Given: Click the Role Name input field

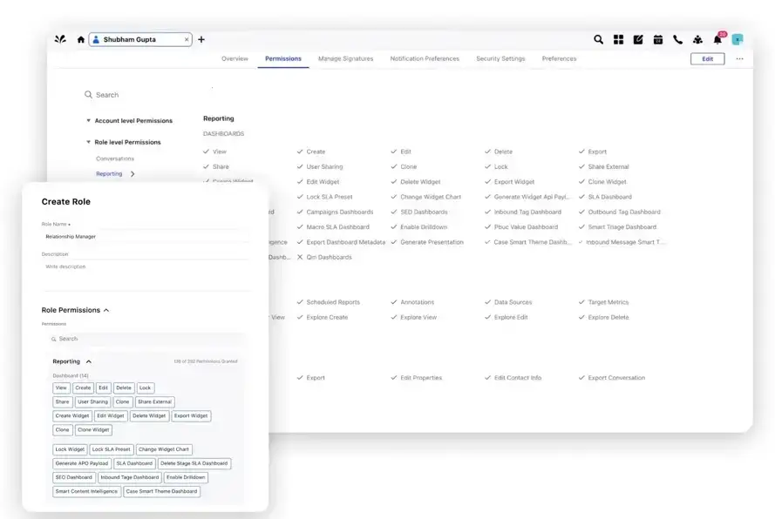Looking at the screenshot, I should click(x=146, y=237).
